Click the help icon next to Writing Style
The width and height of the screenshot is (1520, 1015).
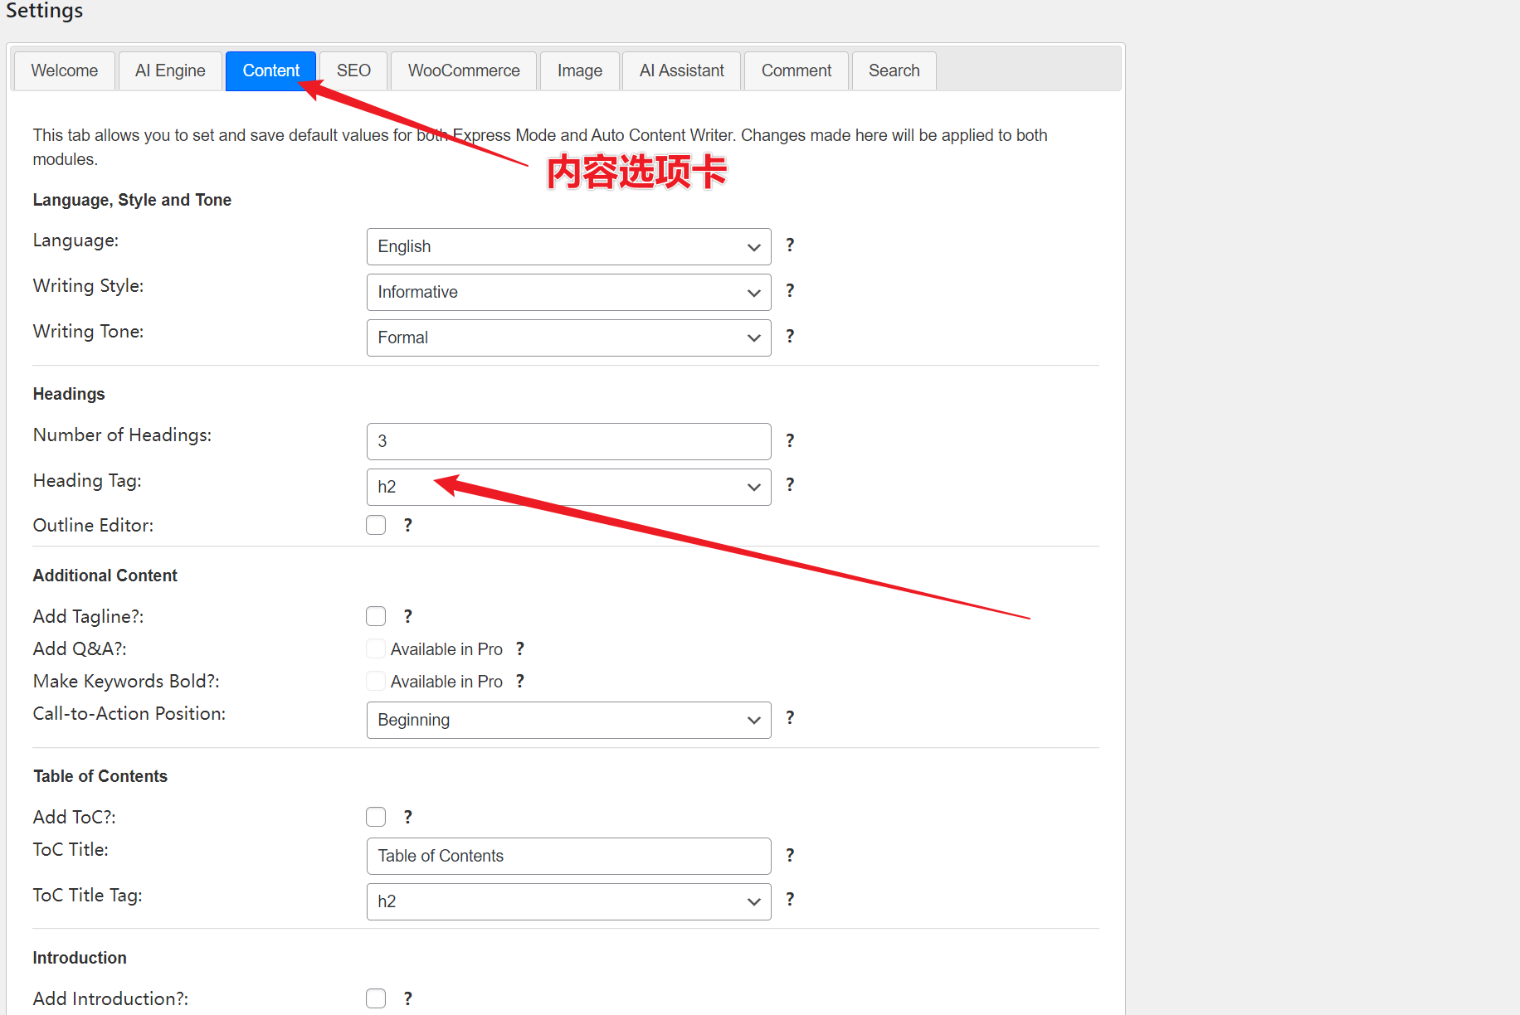pos(790,291)
